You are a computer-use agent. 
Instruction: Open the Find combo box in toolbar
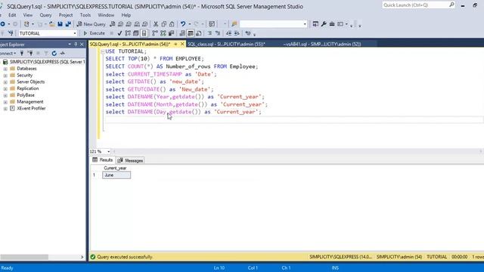274,23
